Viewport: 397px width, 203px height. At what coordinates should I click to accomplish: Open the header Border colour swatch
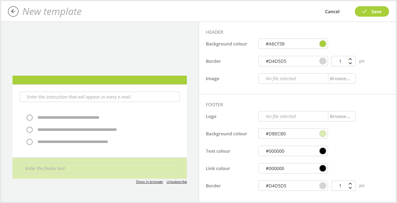[x=322, y=61]
